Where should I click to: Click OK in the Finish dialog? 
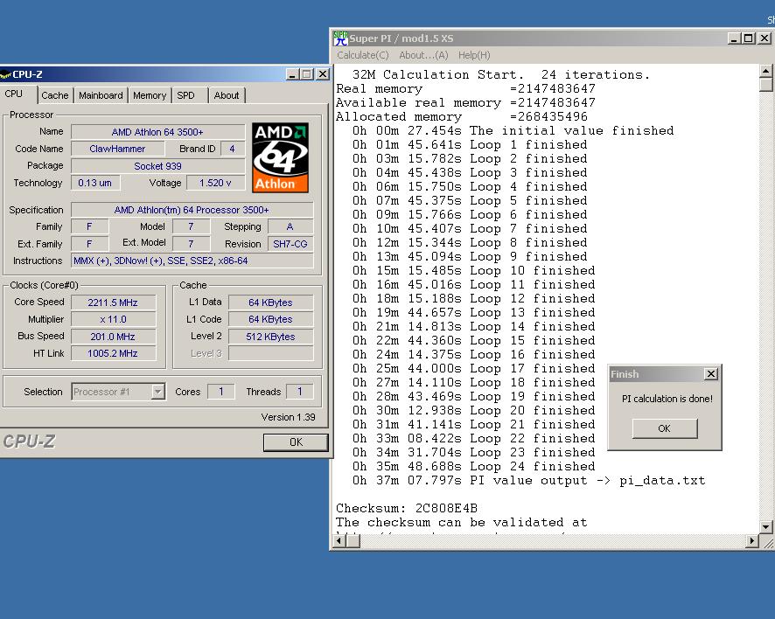(665, 428)
